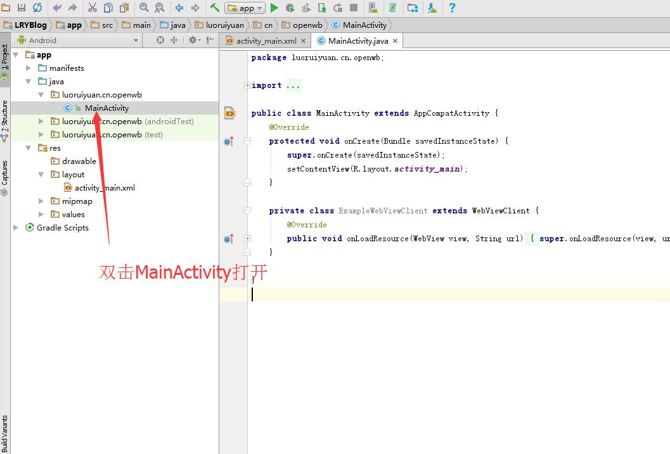Open project panel settings gear

tap(193, 40)
